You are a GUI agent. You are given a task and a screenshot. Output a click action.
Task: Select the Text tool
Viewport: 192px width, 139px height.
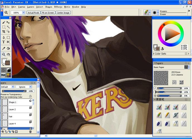pyautogui.click(x=4, y=42)
